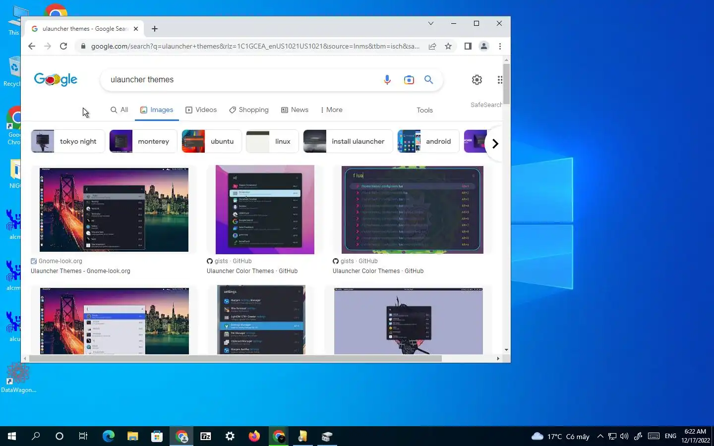The height and width of the screenshot is (446, 714).
Task: Share this page using the share icon
Action: click(432, 46)
